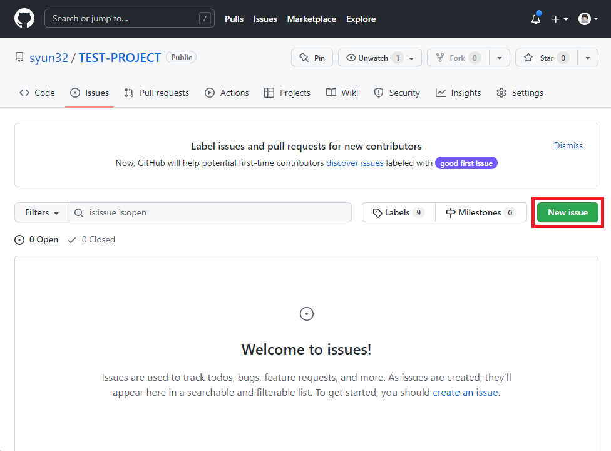The image size is (611, 451).
Task: Open the notifications bell
Action: click(x=536, y=18)
